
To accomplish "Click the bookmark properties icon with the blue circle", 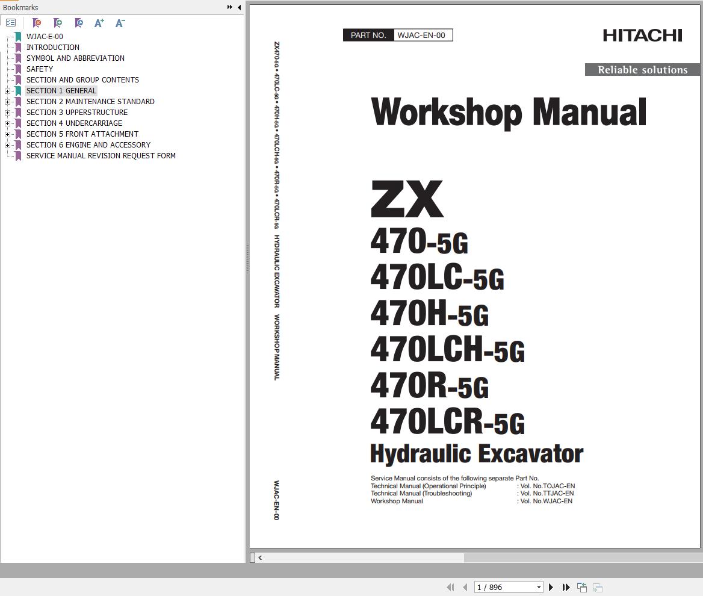I will pyautogui.click(x=78, y=23).
